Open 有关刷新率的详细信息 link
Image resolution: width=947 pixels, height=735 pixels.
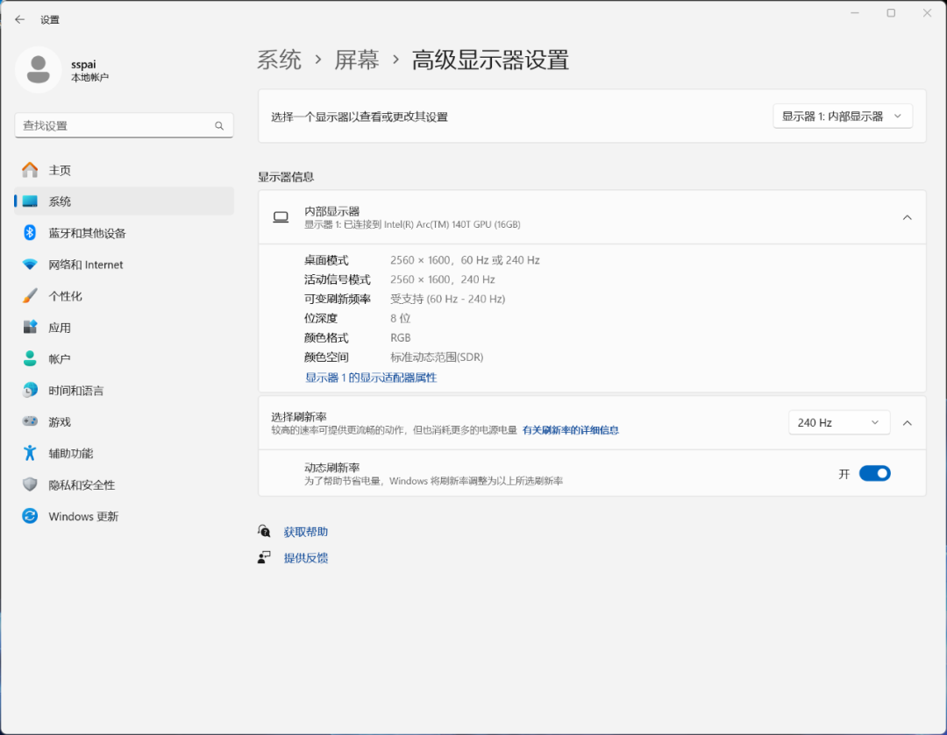pyautogui.click(x=571, y=430)
